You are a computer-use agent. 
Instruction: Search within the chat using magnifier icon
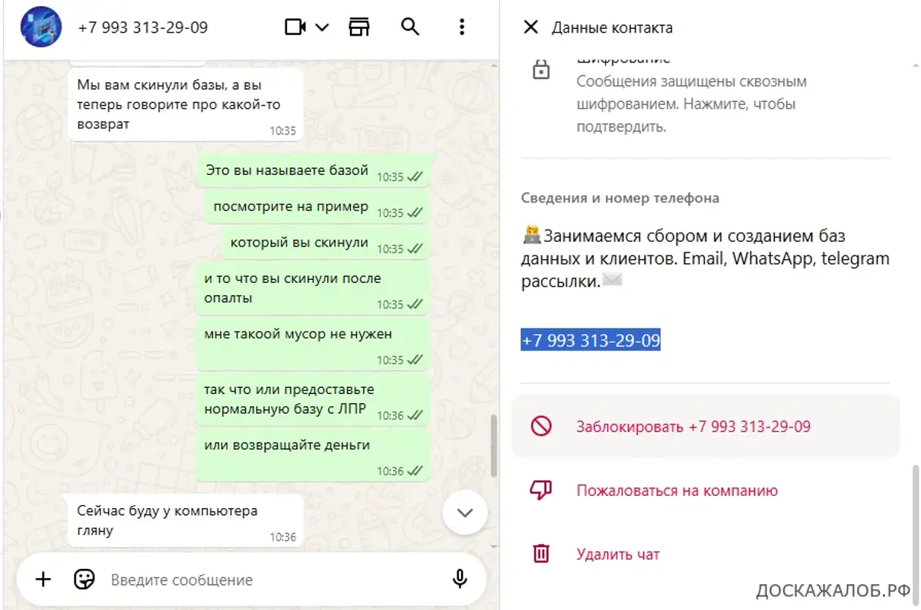pyautogui.click(x=410, y=27)
